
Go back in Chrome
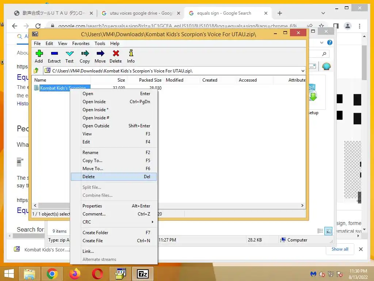[x=15, y=26]
